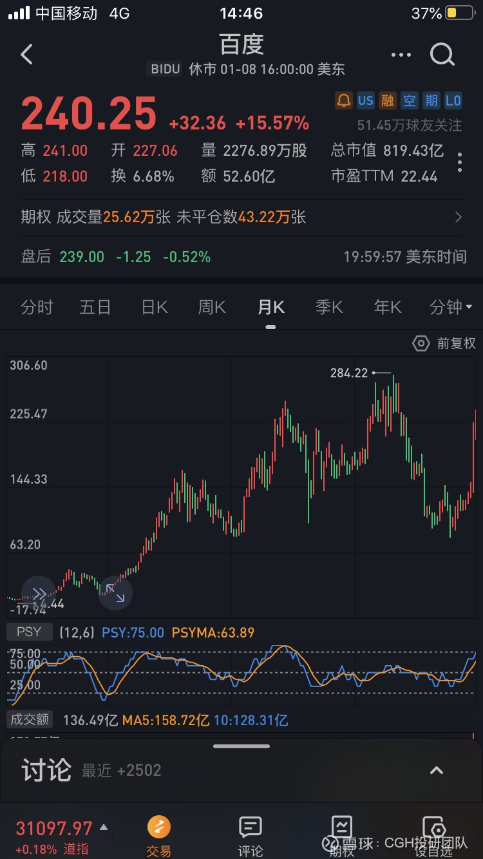483x859 pixels.
Task: Open vertical dots beside market cap
Action: [x=460, y=162]
